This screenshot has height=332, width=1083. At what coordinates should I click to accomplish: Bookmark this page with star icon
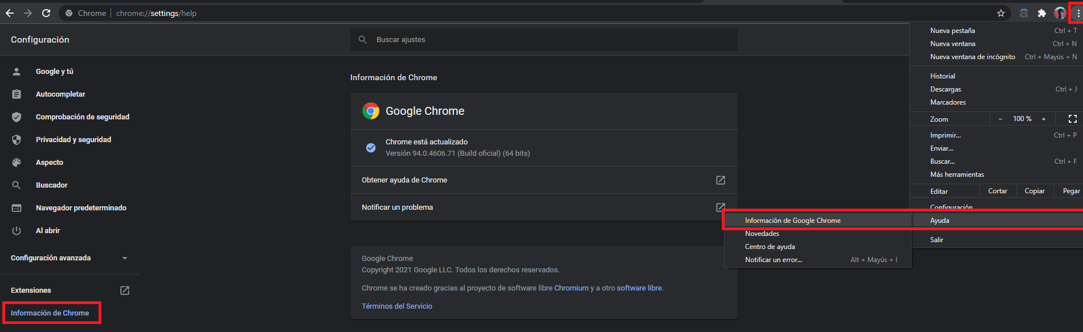tap(1001, 13)
